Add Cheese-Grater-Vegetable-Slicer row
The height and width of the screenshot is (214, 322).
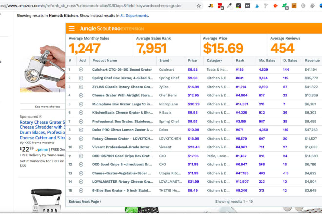click(81, 173)
